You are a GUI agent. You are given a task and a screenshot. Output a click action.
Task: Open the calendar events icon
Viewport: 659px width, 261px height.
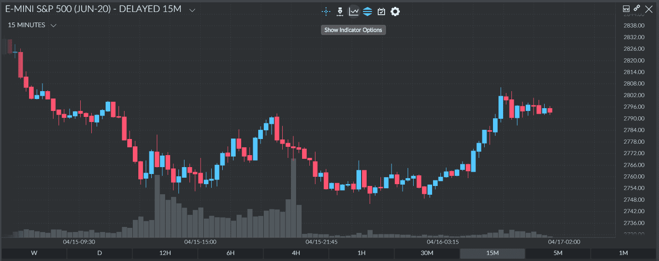pos(381,12)
